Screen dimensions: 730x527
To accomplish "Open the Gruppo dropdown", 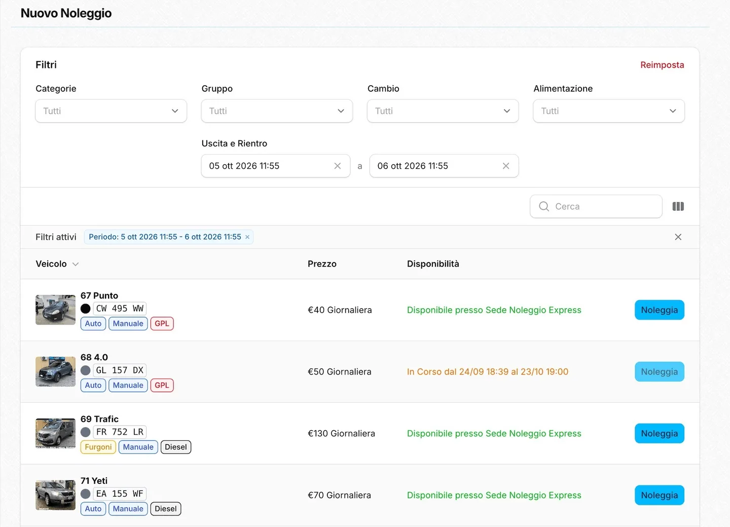I will tap(277, 111).
